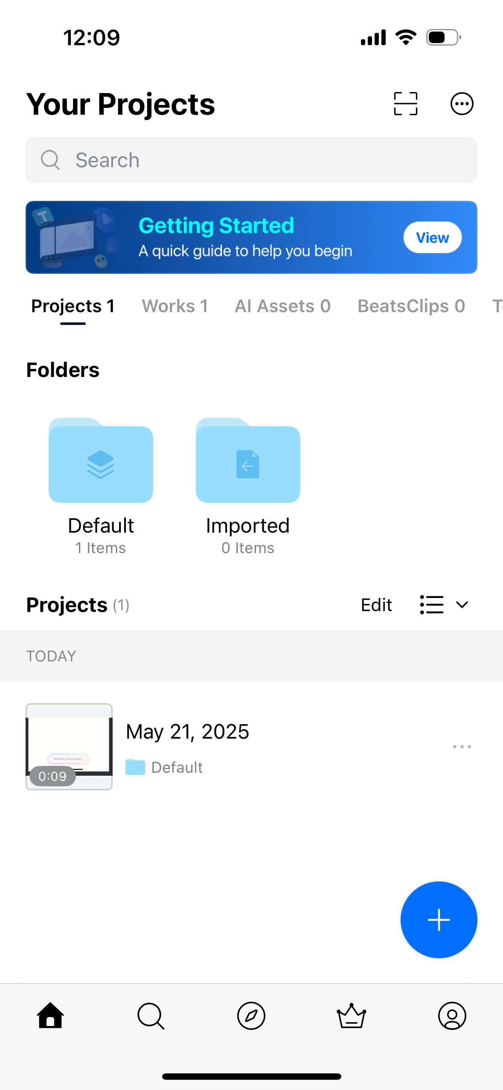Open the search tab in bottom bar
The image size is (503, 1090).
(x=151, y=1015)
